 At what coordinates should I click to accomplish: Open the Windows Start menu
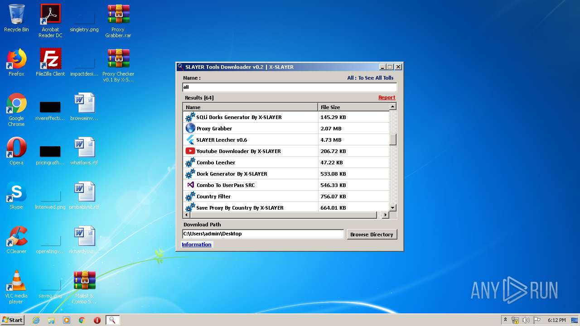(x=13, y=320)
